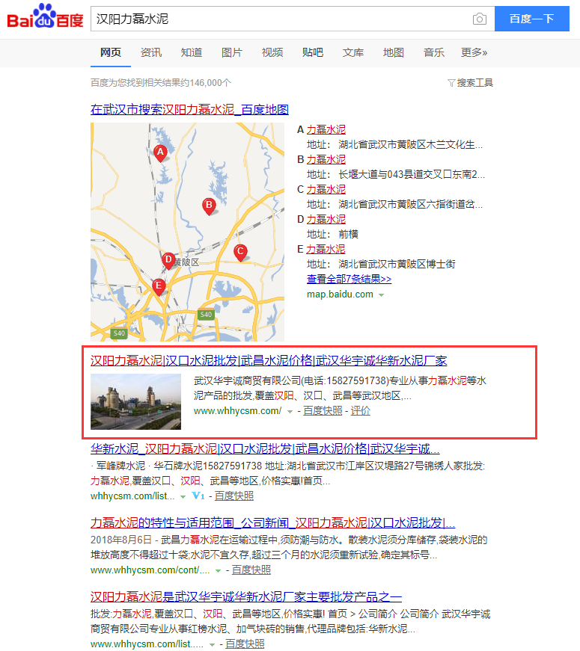This screenshot has width=580, height=651.
Task: Open result D 力磊水泥 link
Action: pyautogui.click(x=326, y=219)
